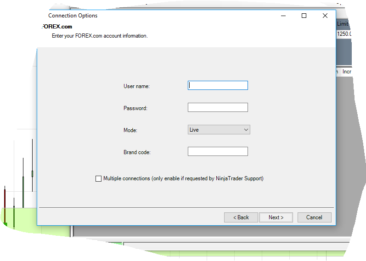Viewport: 366px width, 261px height.
Task: Go to the previous step with Back
Action: coord(241,217)
